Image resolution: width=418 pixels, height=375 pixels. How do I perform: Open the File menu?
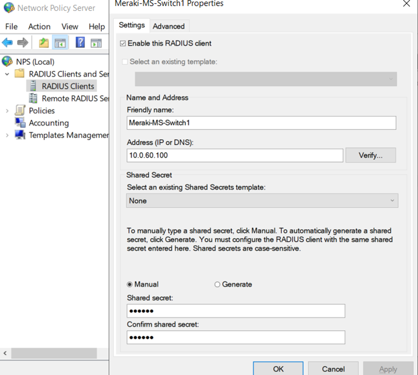[11, 27]
